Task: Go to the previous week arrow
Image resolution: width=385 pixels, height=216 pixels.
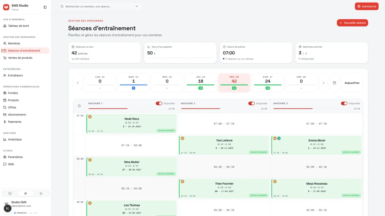Action: [x=78, y=83]
